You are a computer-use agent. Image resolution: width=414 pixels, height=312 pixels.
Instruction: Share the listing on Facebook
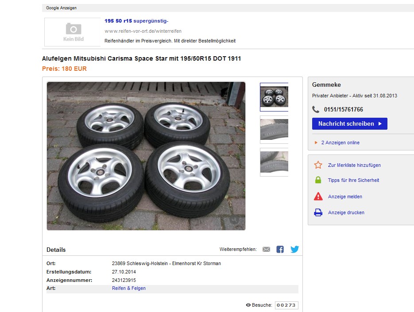click(x=280, y=250)
